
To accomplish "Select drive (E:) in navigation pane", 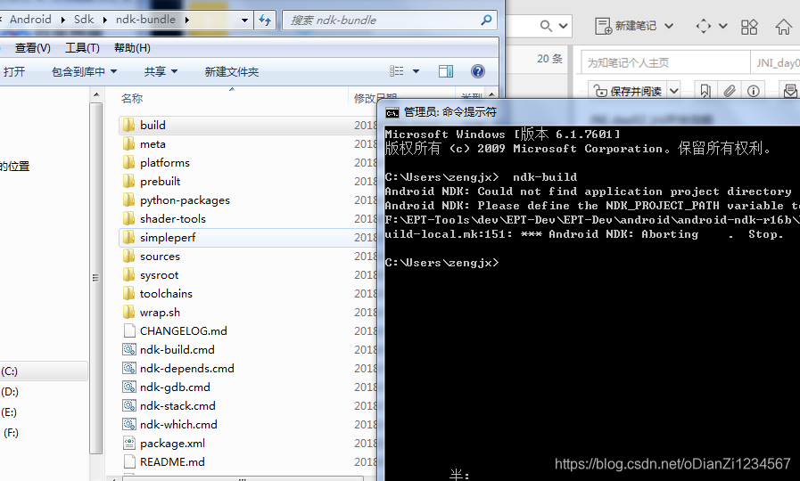I will click(x=9, y=412).
